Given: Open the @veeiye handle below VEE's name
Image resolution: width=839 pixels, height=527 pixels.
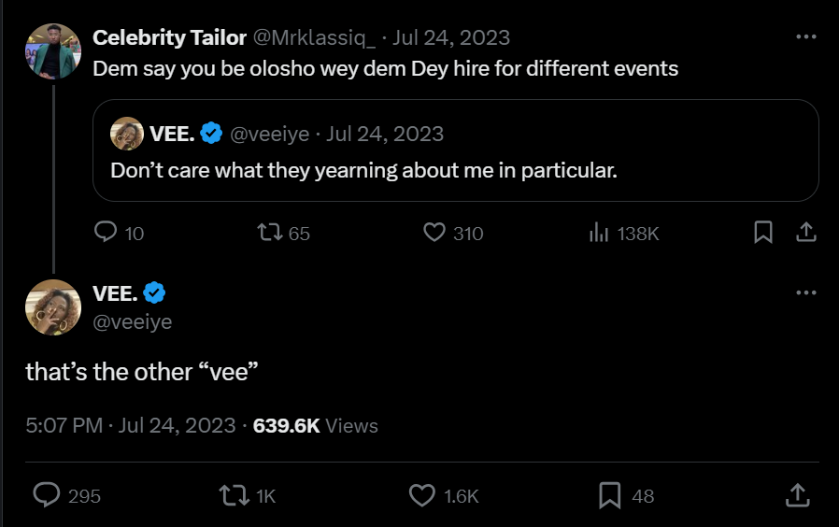Looking at the screenshot, I should 133,321.
